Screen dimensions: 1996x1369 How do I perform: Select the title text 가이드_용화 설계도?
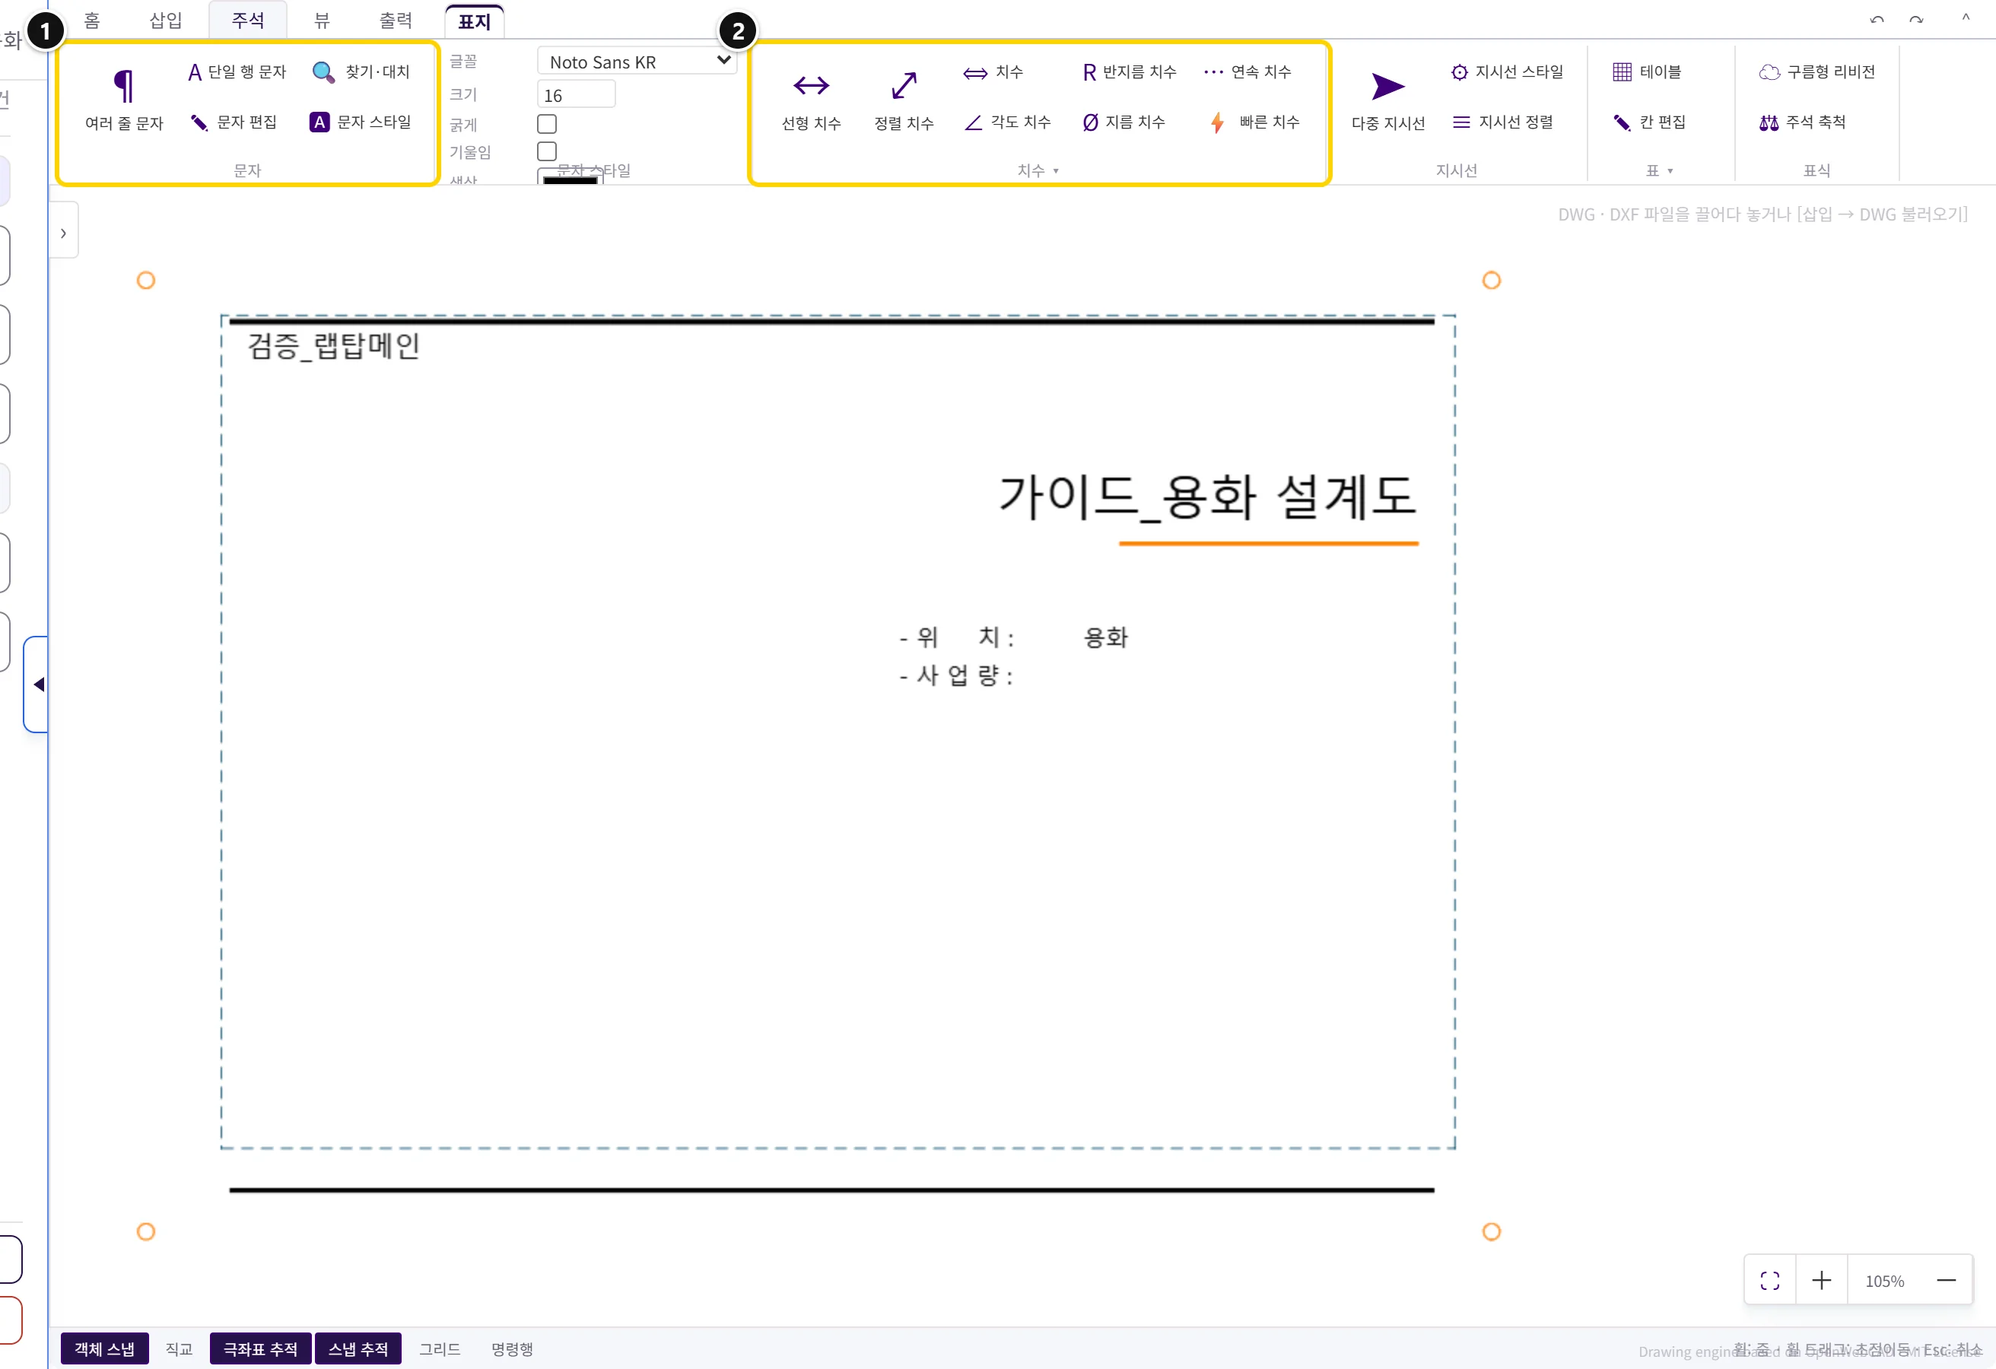click(x=1207, y=497)
